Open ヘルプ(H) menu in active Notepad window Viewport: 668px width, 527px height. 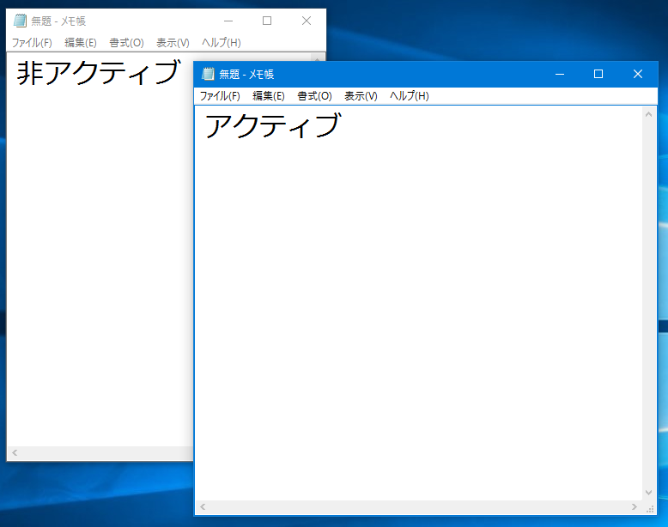409,96
